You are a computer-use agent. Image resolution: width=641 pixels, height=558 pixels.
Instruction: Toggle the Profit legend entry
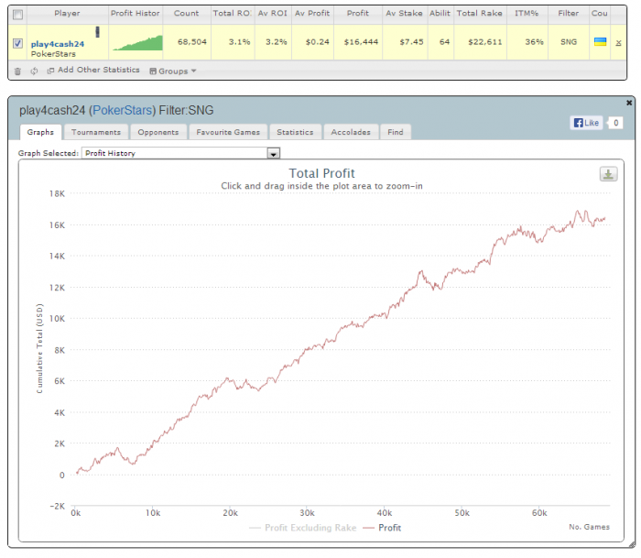click(x=382, y=528)
